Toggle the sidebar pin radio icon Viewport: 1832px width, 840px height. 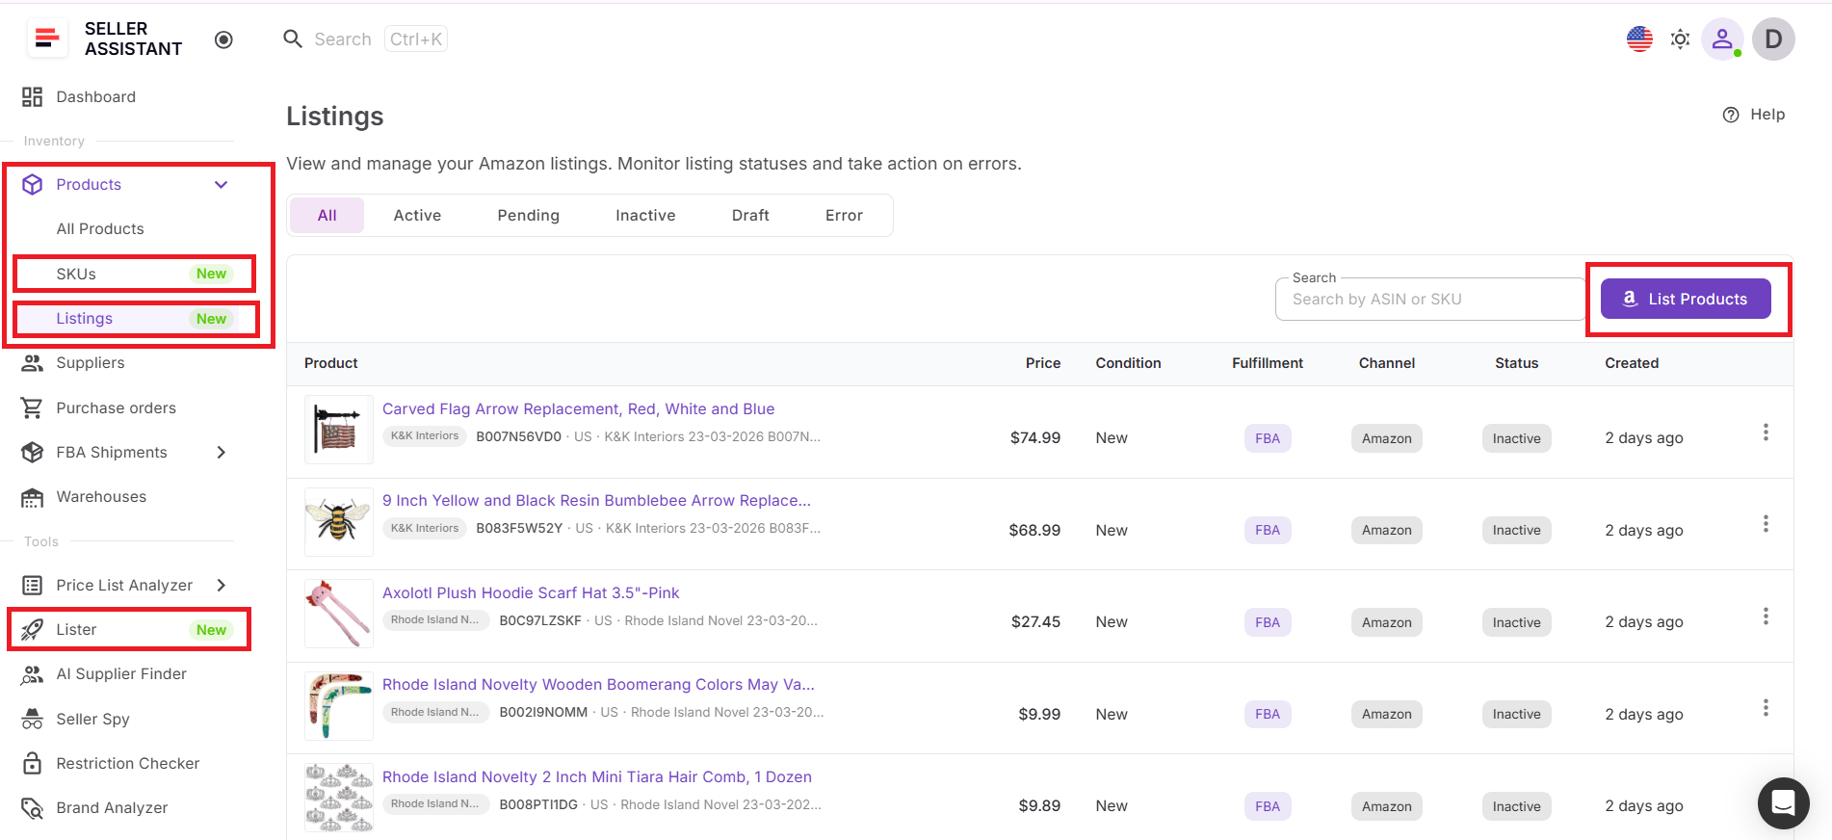coord(223,39)
